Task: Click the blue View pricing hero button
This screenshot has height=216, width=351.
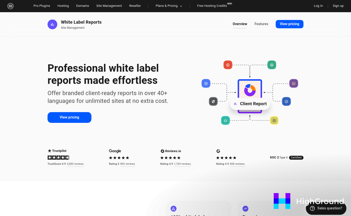Action: 69,117
